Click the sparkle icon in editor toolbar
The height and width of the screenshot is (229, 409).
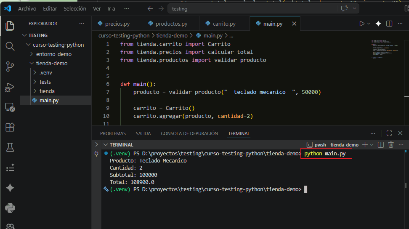tap(378, 24)
